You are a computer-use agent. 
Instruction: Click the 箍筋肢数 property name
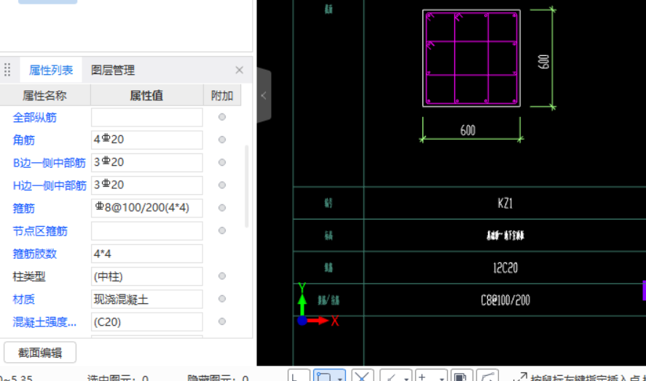(35, 254)
